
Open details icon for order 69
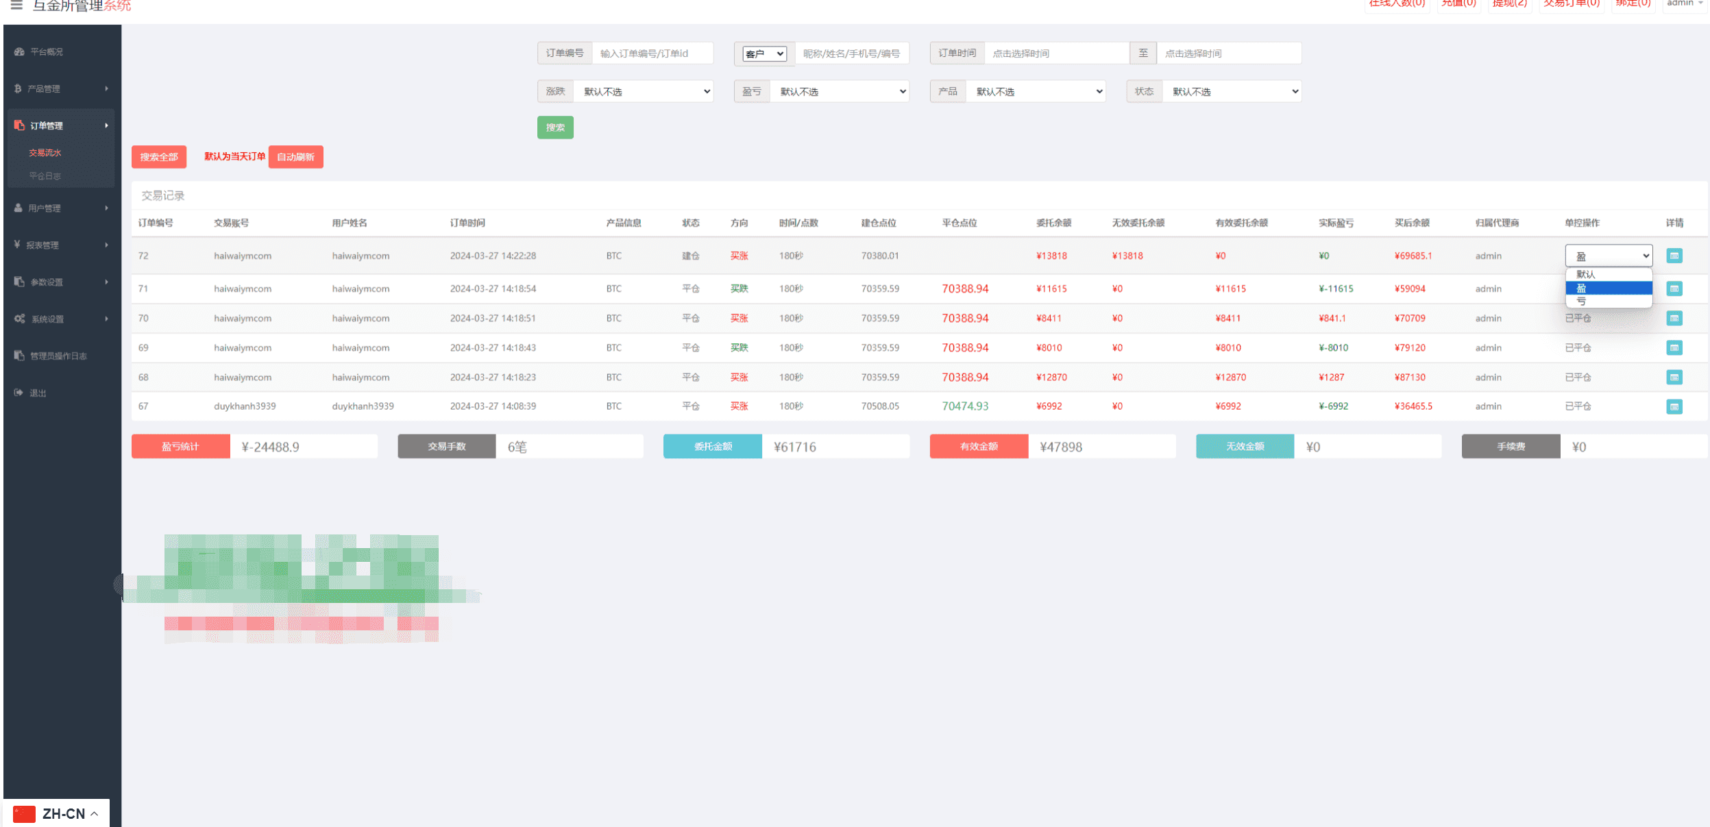click(x=1674, y=347)
